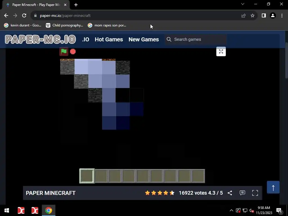Open the New Games section

coord(144,39)
